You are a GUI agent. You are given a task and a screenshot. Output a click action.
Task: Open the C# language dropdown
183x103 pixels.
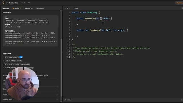click(x=68, y=8)
